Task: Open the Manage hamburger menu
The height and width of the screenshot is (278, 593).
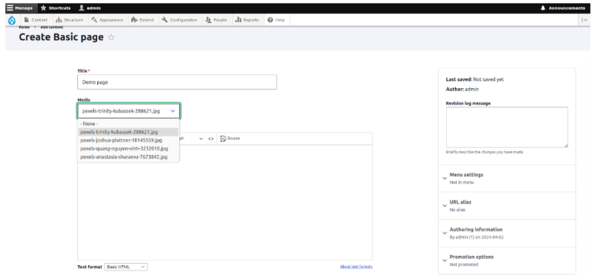Action: [x=20, y=8]
